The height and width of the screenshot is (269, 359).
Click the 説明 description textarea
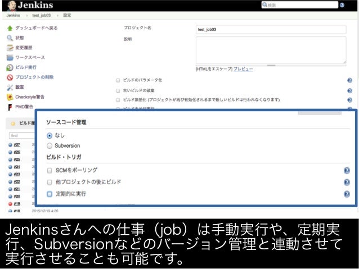[271, 50]
